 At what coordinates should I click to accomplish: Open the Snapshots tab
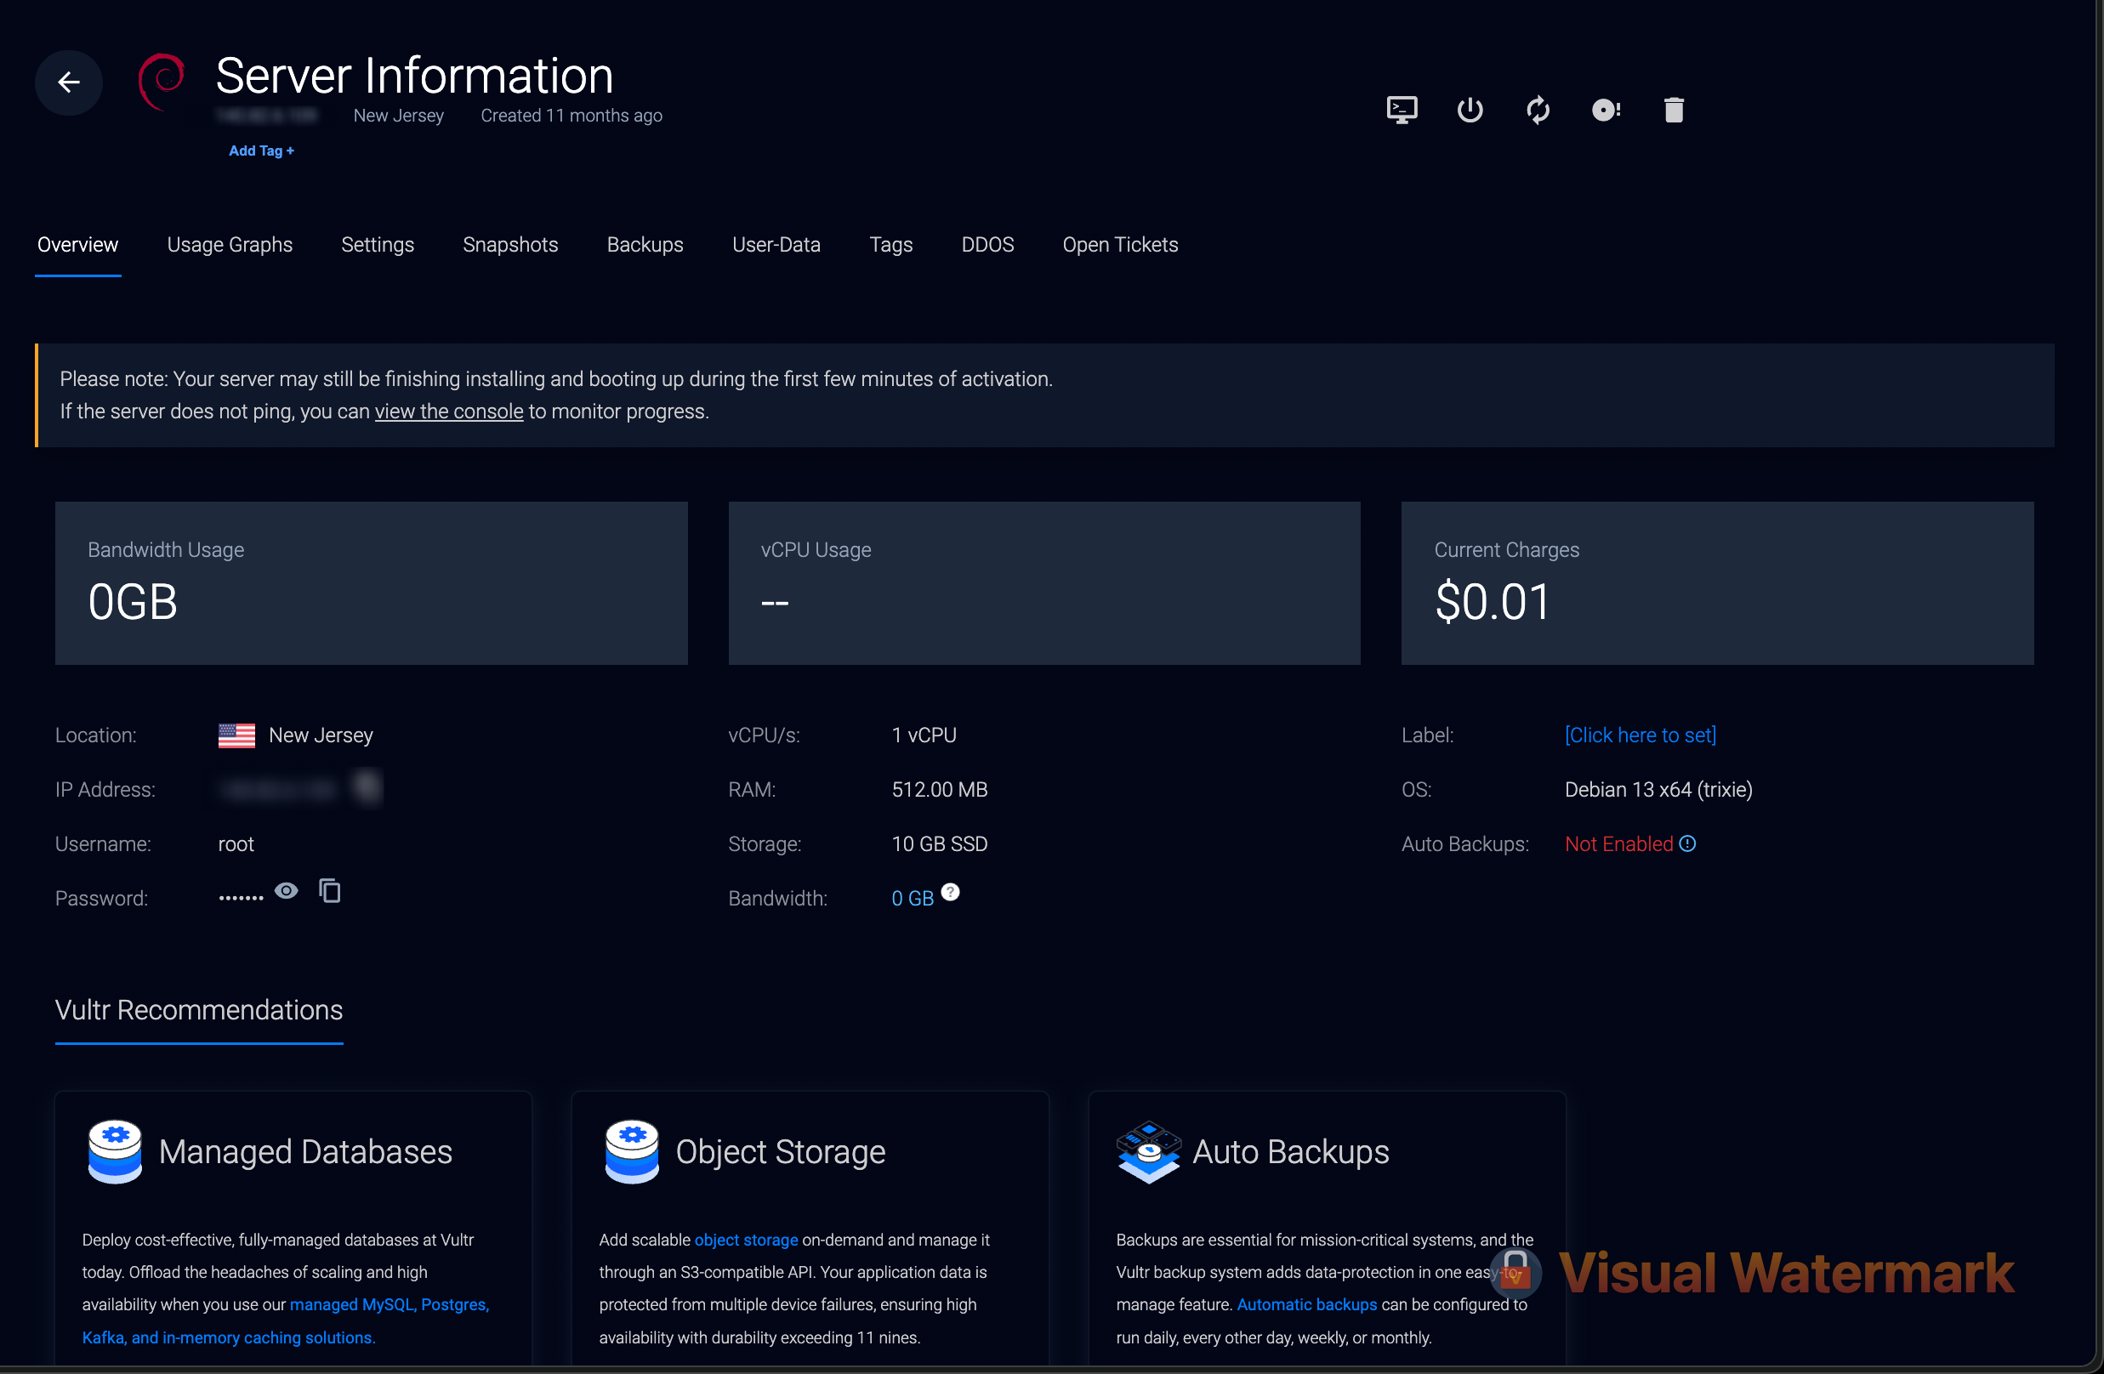[x=510, y=245]
